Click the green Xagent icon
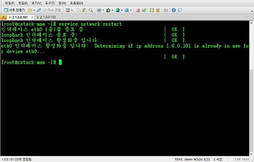Viewport: 254px width, 162px height. pyautogui.click(x=144, y=10)
